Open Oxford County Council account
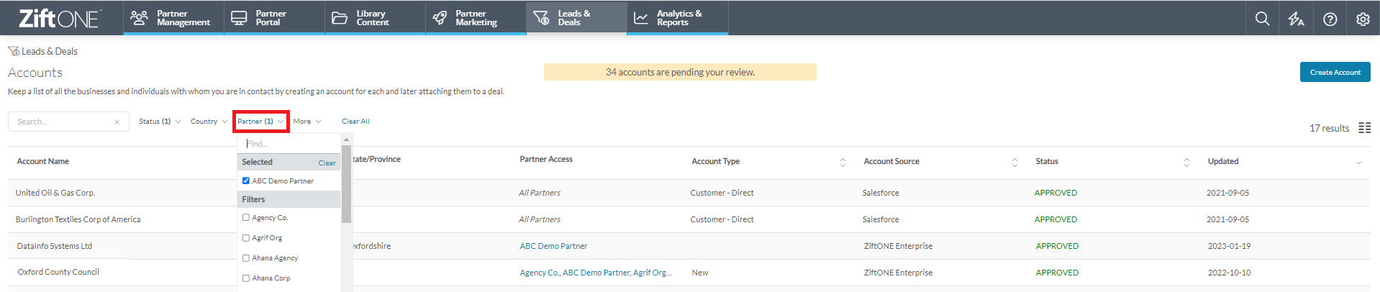This screenshot has height=292, width=1380. [x=58, y=272]
